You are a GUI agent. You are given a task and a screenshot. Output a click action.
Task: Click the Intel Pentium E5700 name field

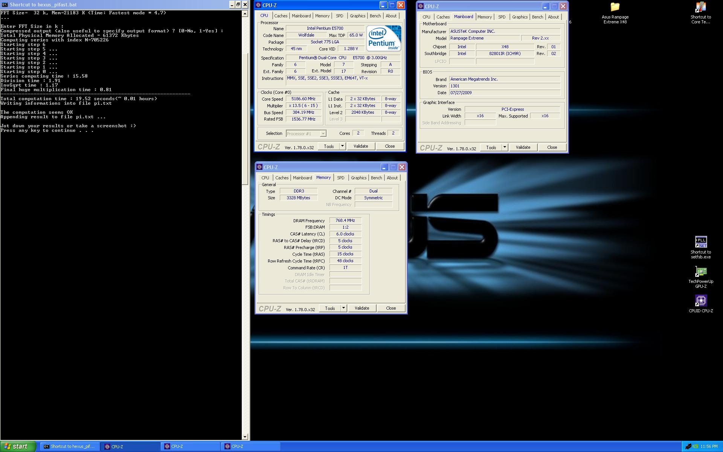[x=325, y=28]
